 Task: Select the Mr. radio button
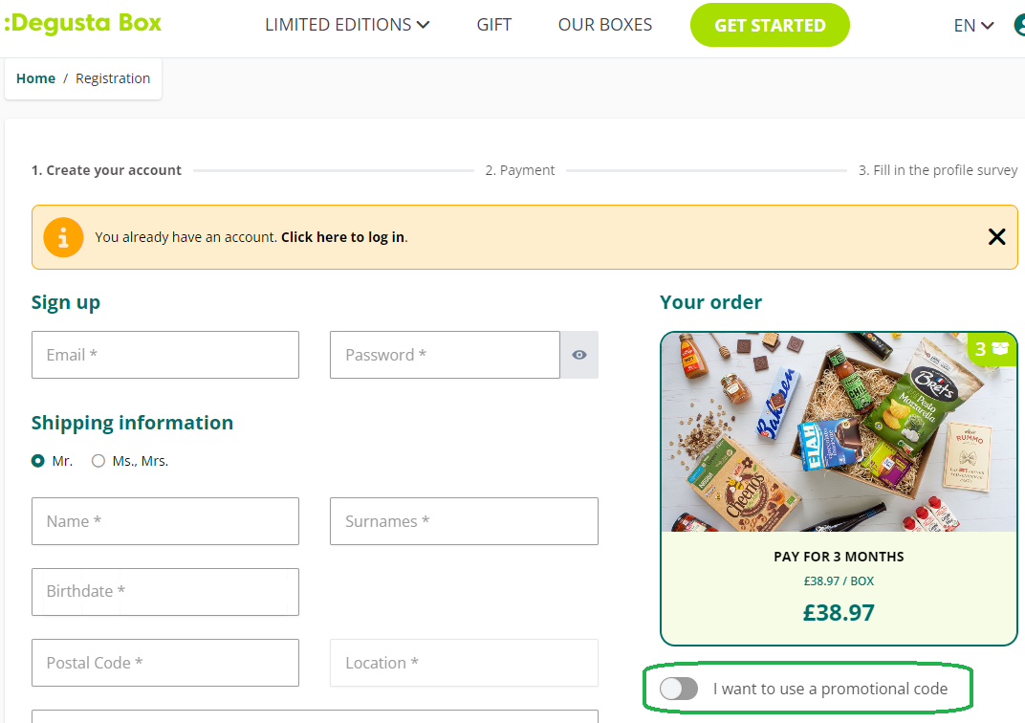pos(38,461)
